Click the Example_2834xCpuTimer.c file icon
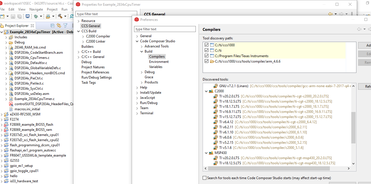This screenshot has width=371, height=184. point(11,99)
